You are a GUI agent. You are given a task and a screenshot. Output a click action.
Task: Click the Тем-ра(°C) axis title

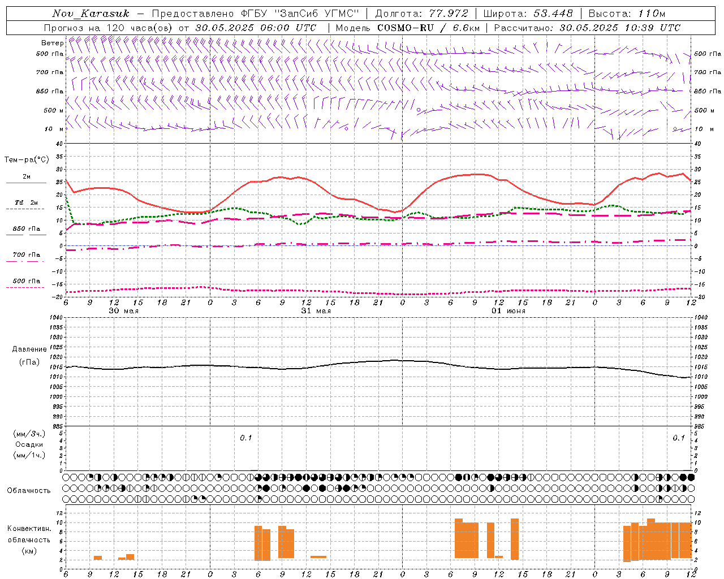[27, 160]
